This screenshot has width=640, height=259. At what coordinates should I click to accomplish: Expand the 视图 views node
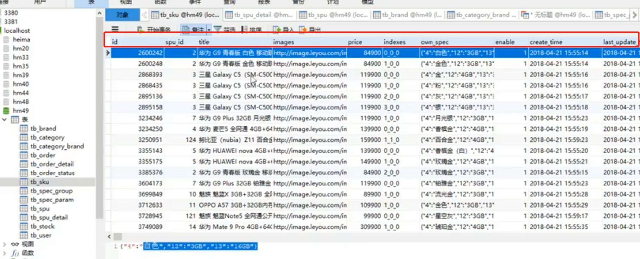[5, 244]
